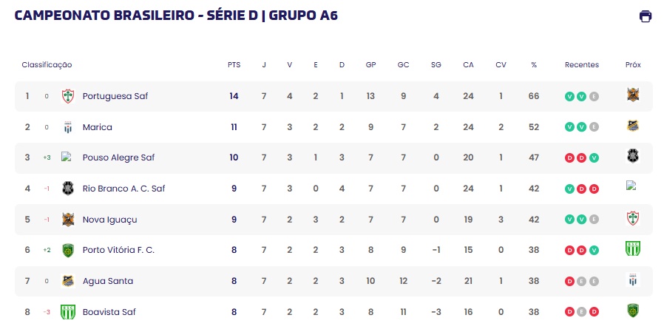This screenshot has height=332, width=664.
Task: Click first green V badge for Marica
Action: [x=569, y=127]
